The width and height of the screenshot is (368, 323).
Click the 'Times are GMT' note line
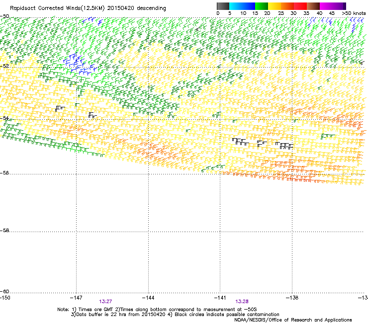[x=157, y=310]
